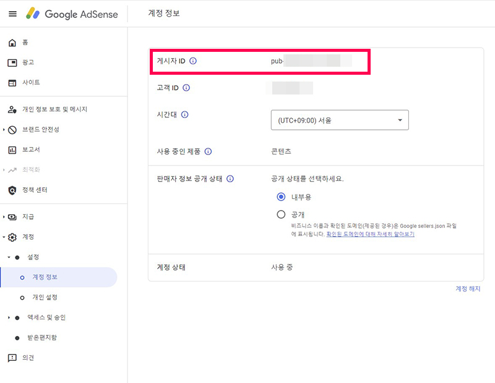This screenshot has height=383, width=495.
Task: Open 받은편지함 in the sidebar
Action: (x=42, y=338)
